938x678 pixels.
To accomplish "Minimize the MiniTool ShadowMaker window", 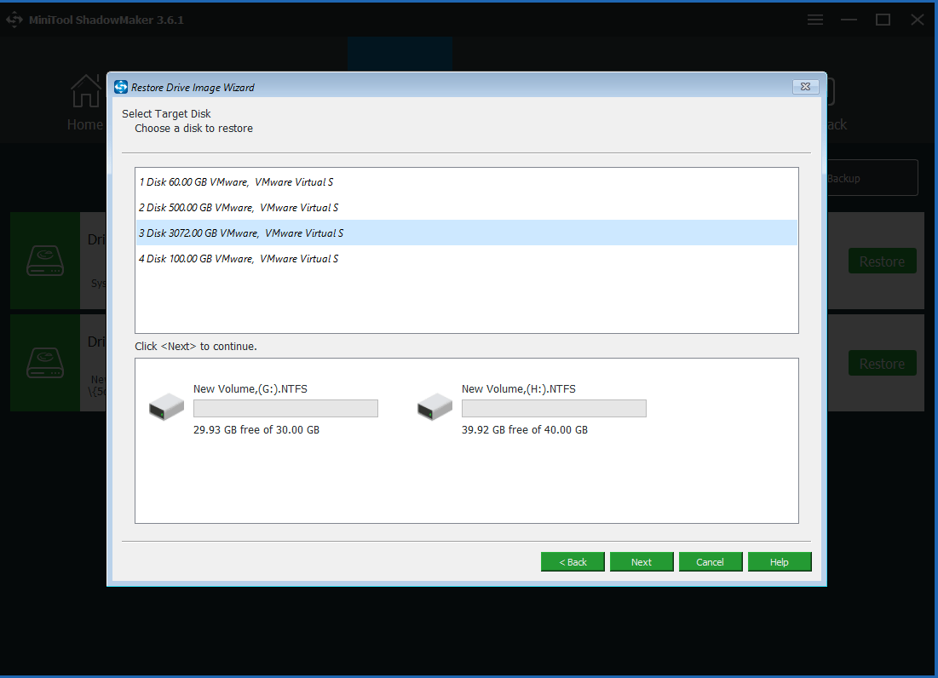I will 849,20.
